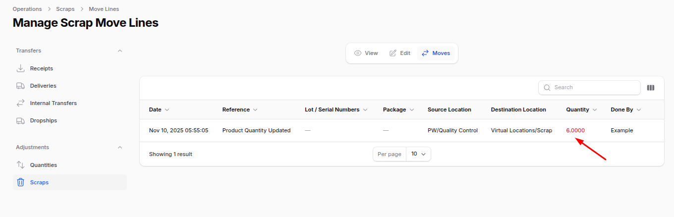Sort by Quantity column header

point(581,109)
